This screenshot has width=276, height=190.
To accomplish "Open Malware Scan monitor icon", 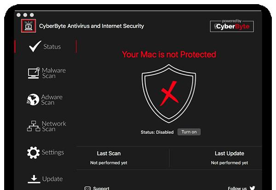I will tap(33, 73).
